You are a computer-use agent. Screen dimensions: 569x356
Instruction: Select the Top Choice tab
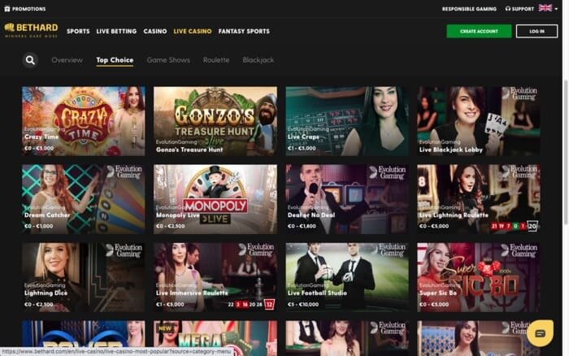(x=115, y=60)
